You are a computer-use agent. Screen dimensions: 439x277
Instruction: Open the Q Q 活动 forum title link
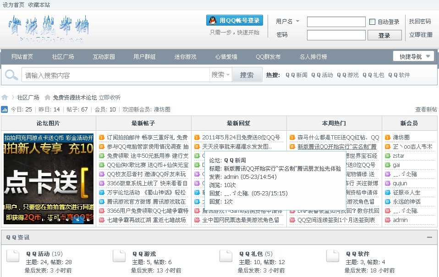[x=38, y=254]
